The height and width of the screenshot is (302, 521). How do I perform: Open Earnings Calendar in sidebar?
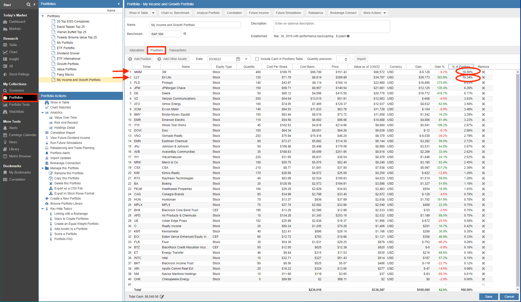click(x=23, y=135)
